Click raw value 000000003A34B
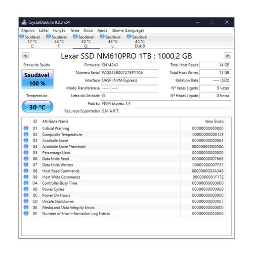The height and width of the screenshot is (253, 253). (x=207, y=171)
